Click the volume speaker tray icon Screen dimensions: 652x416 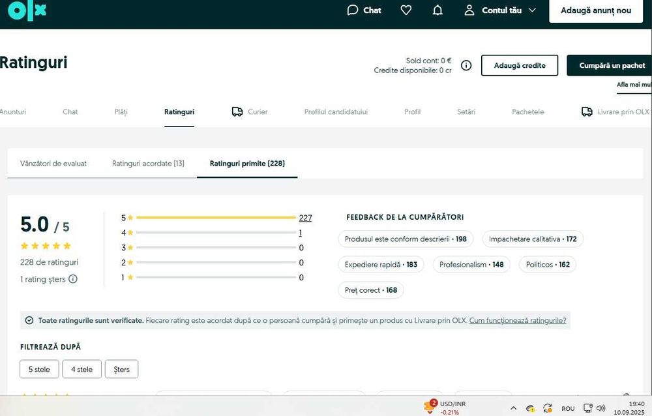point(601,408)
